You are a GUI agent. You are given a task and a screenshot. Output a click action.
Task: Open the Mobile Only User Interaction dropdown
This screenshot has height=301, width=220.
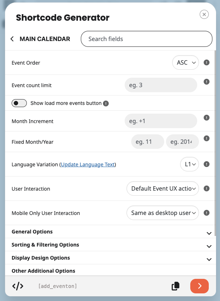(163, 213)
